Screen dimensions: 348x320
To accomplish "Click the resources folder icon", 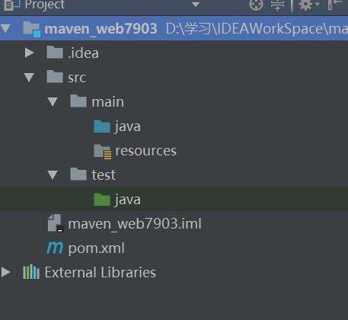I will [103, 152].
